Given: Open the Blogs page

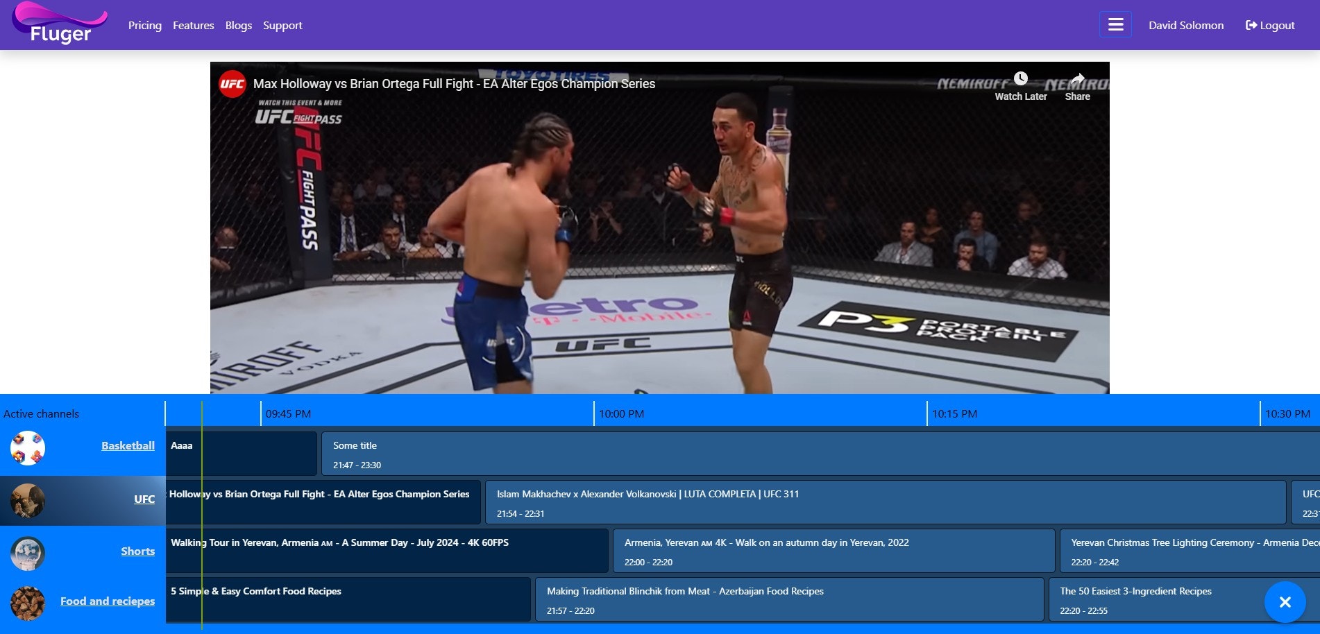Looking at the screenshot, I should [x=239, y=25].
